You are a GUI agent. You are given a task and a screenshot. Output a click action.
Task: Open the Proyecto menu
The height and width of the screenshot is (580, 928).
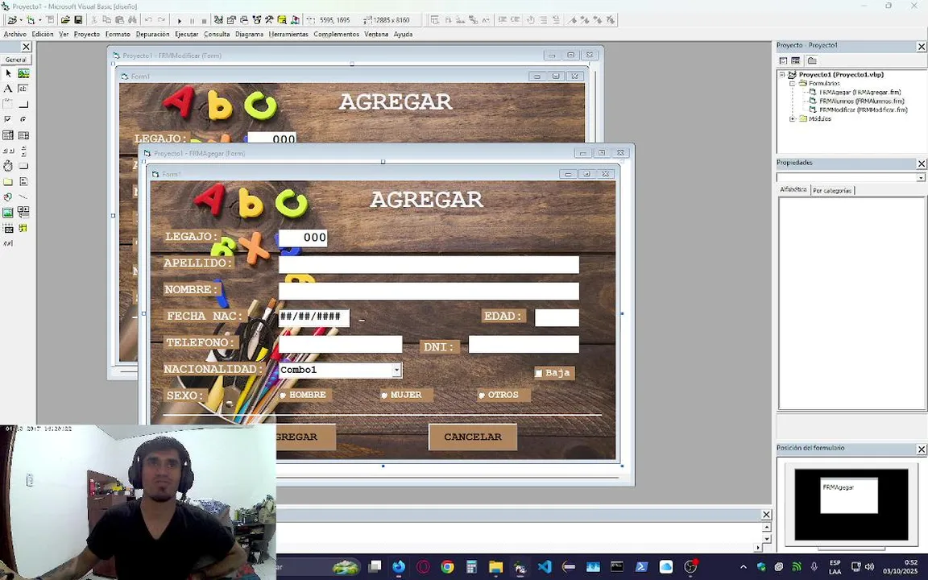pos(87,35)
